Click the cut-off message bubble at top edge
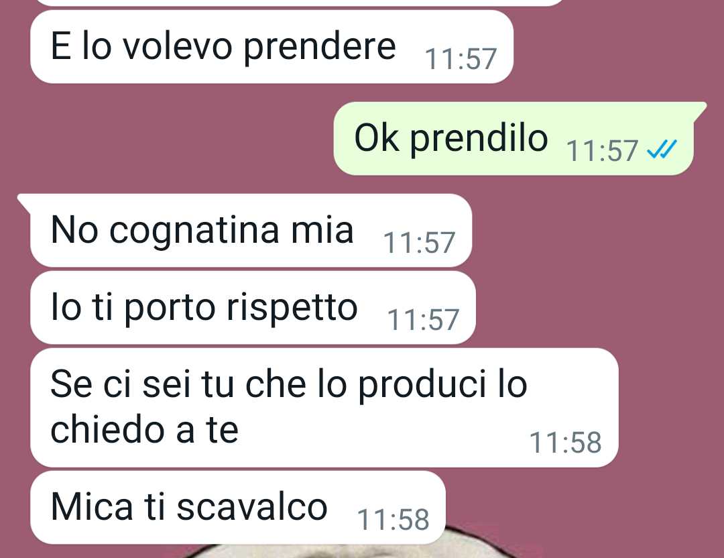The height and width of the screenshot is (558, 724). (x=300, y=3)
